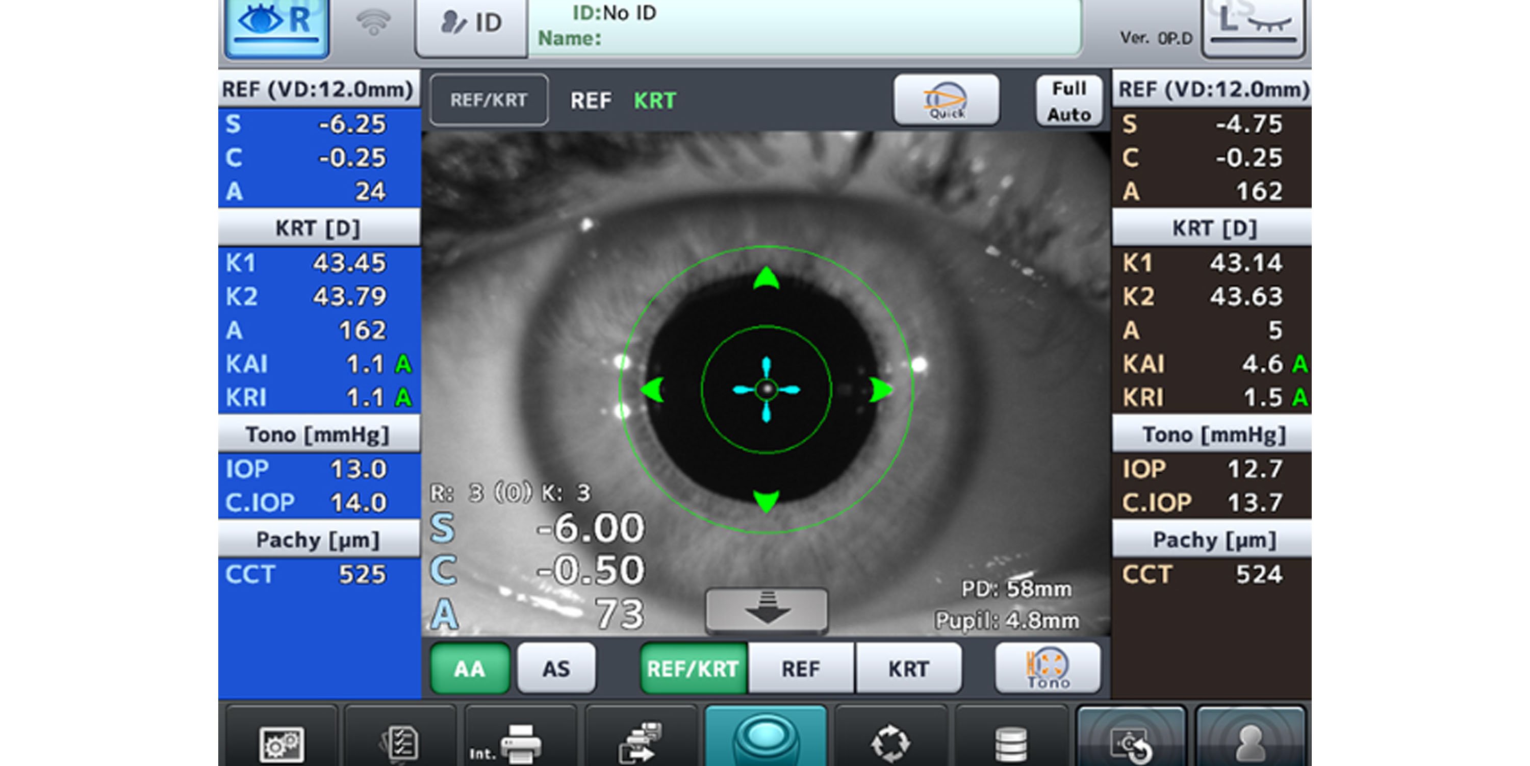1530x766 pixels.
Task: Click the Quick measurement button
Action: pyautogui.click(x=946, y=101)
